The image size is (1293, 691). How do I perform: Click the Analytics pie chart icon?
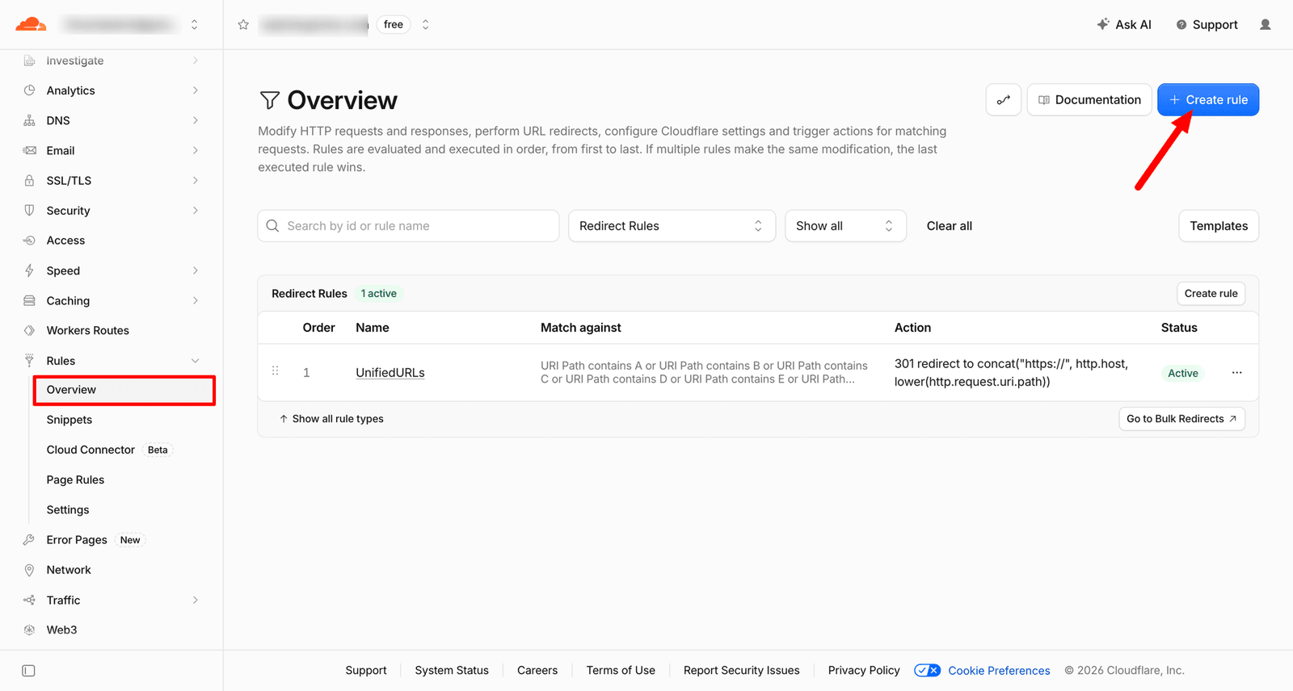point(29,90)
